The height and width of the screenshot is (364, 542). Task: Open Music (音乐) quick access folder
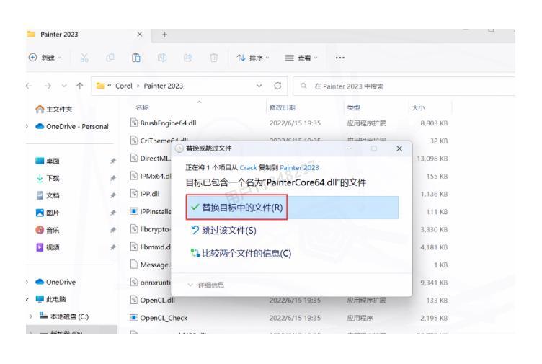point(48,230)
